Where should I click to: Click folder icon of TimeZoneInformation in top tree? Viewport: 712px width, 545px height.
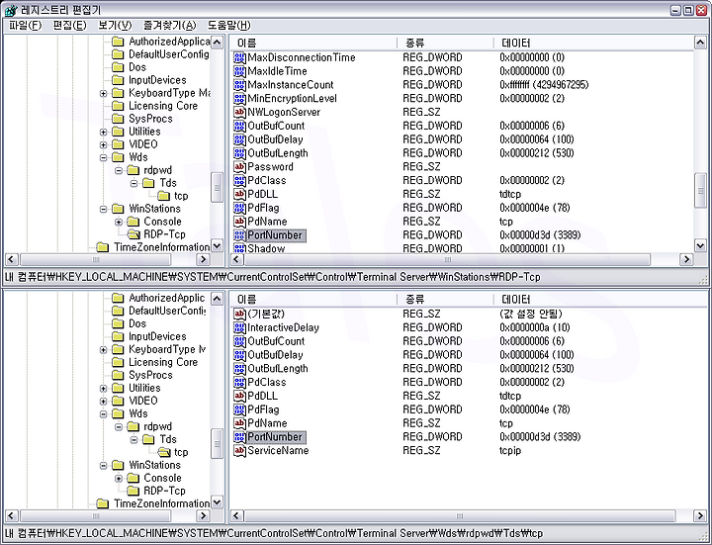pos(103,247)
